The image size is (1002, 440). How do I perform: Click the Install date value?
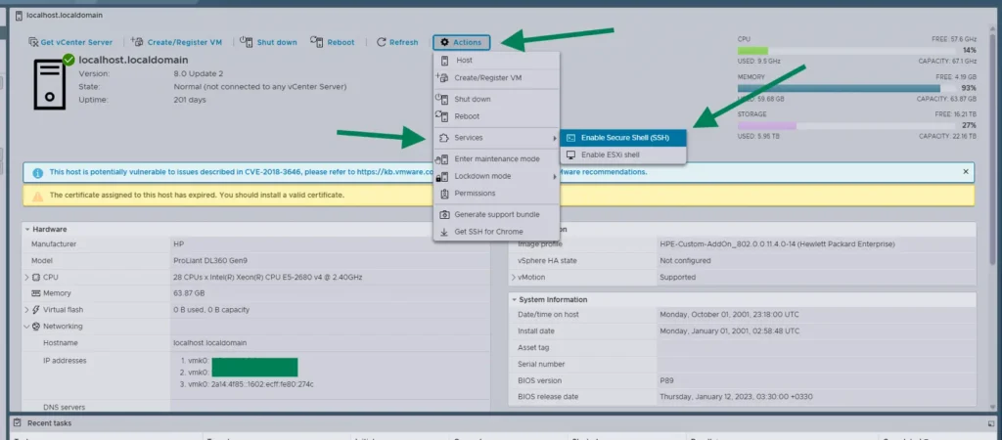click(x=729, y=331)
